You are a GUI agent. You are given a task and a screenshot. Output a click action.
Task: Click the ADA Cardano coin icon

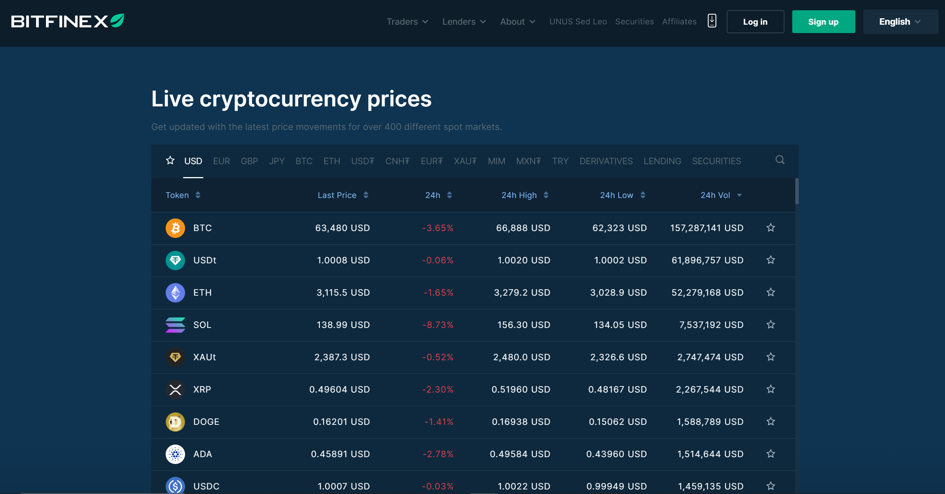(175, 454)
